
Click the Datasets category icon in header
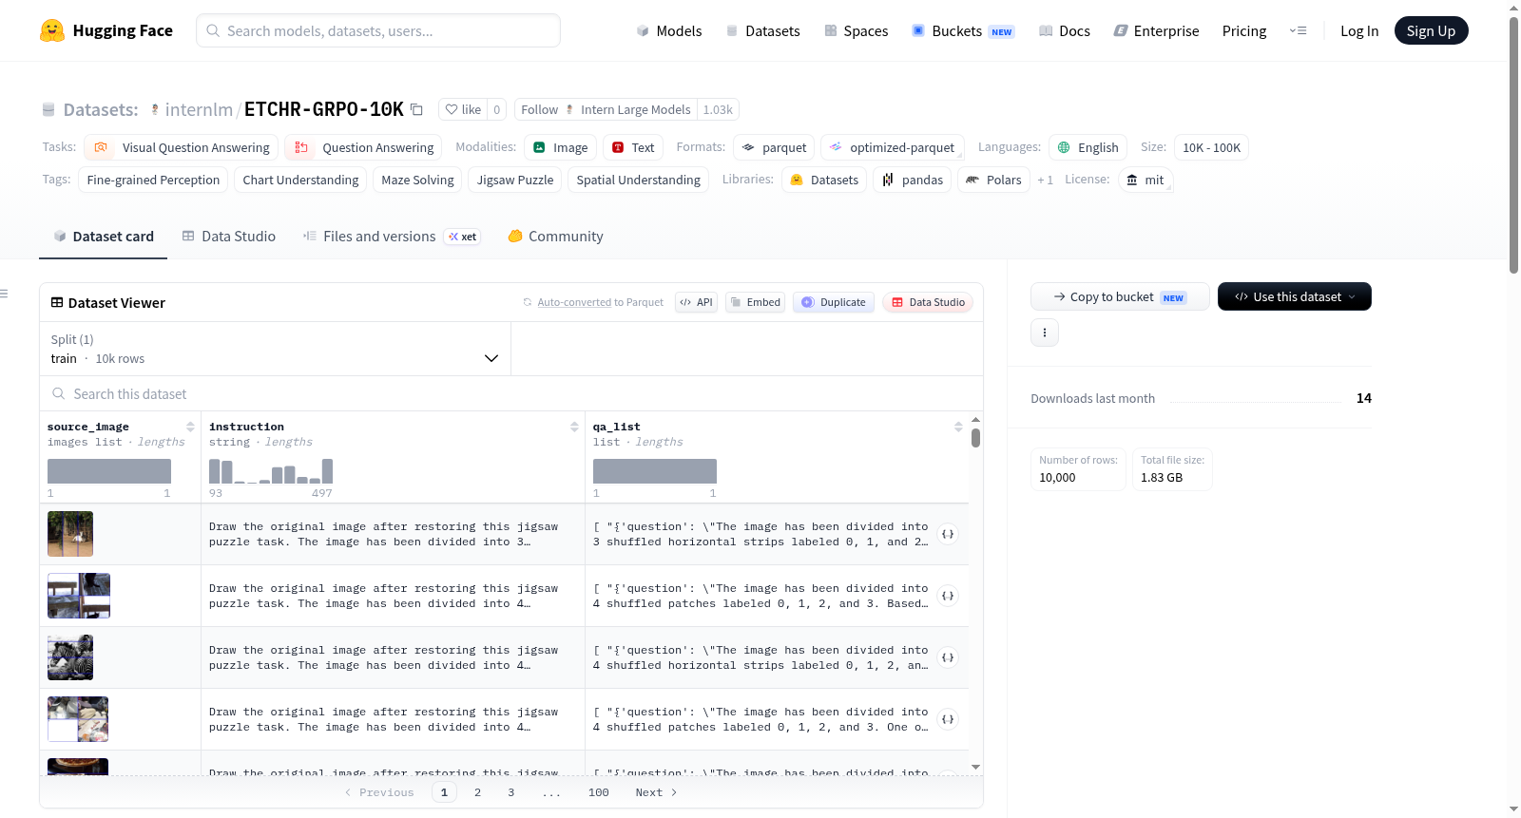(48, 109)
